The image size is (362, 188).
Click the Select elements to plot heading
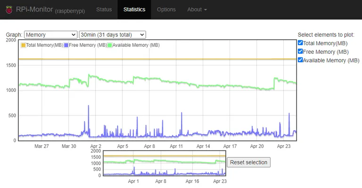tap(326, 35)
